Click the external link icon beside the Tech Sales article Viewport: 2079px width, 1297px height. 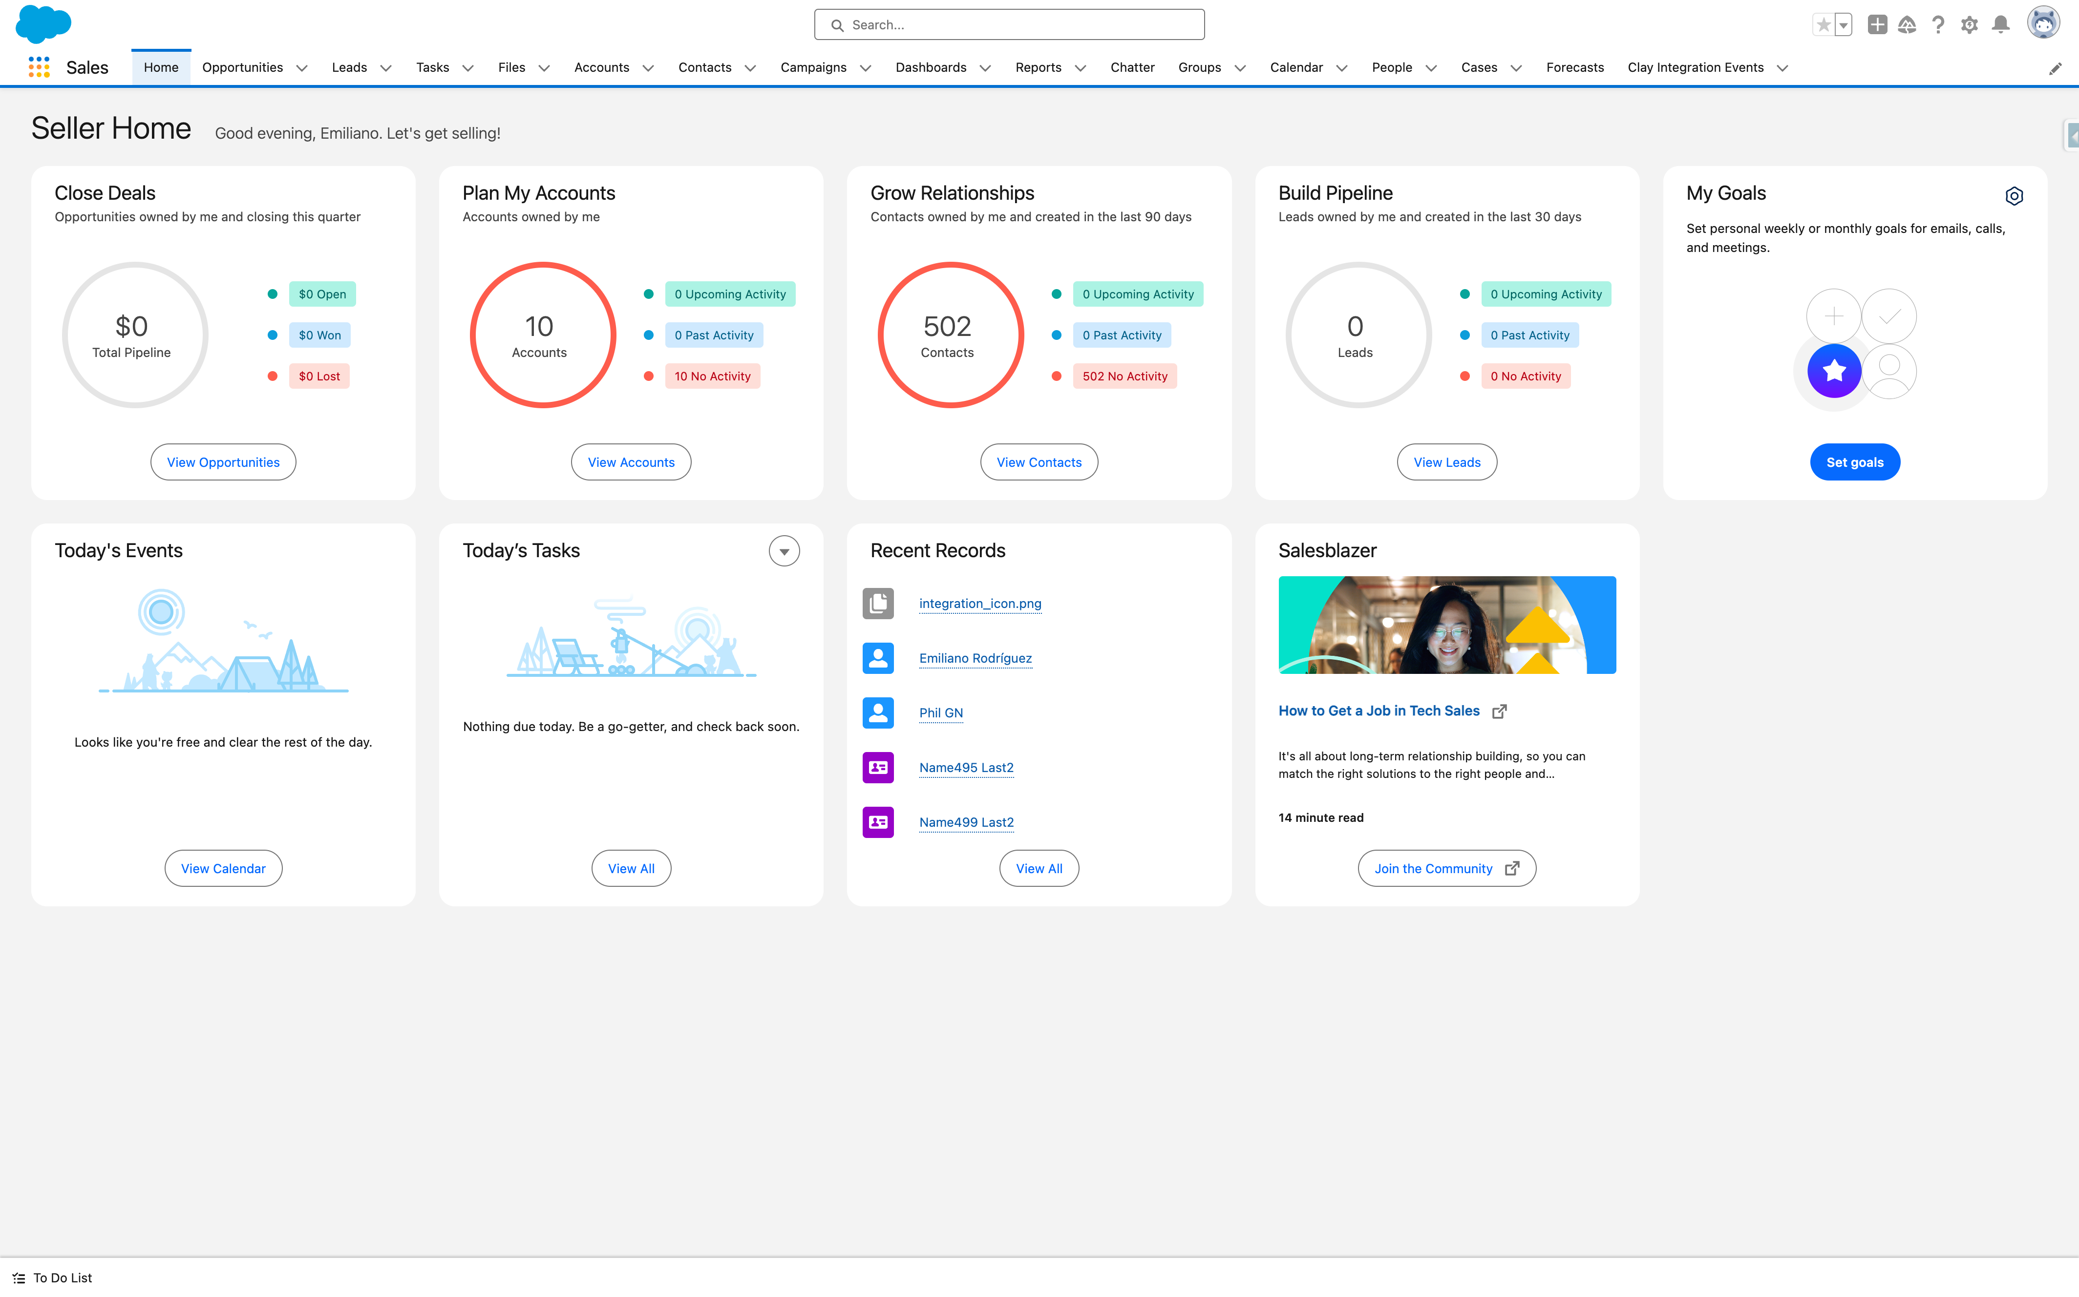click(1500, 711)
